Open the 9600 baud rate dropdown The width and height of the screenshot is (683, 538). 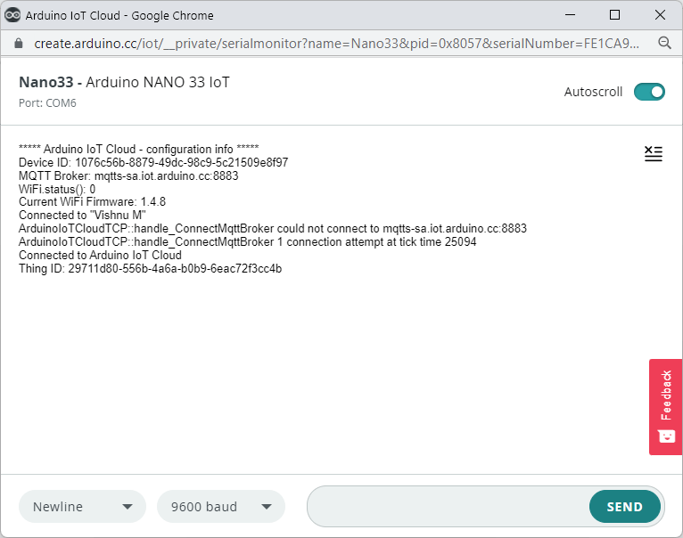[221, 507]
